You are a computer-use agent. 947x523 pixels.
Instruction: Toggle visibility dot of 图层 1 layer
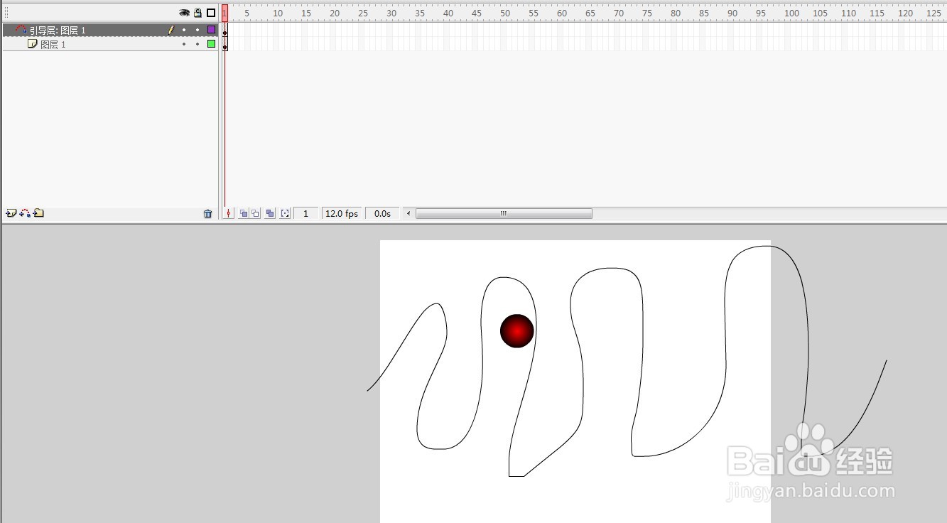(184, 44)
